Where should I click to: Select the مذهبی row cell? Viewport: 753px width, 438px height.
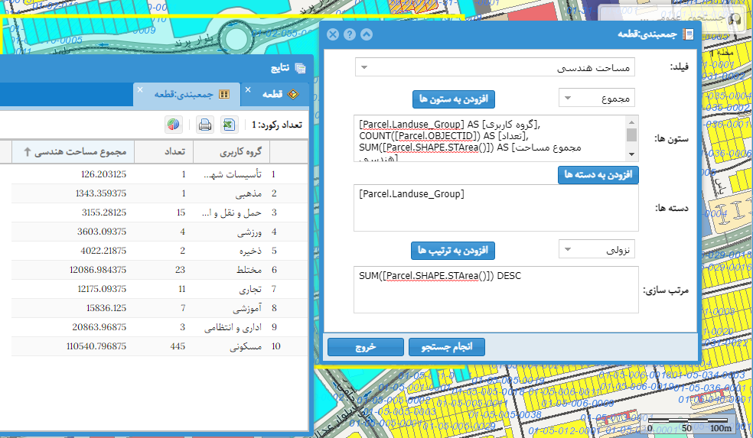(231, 193)
